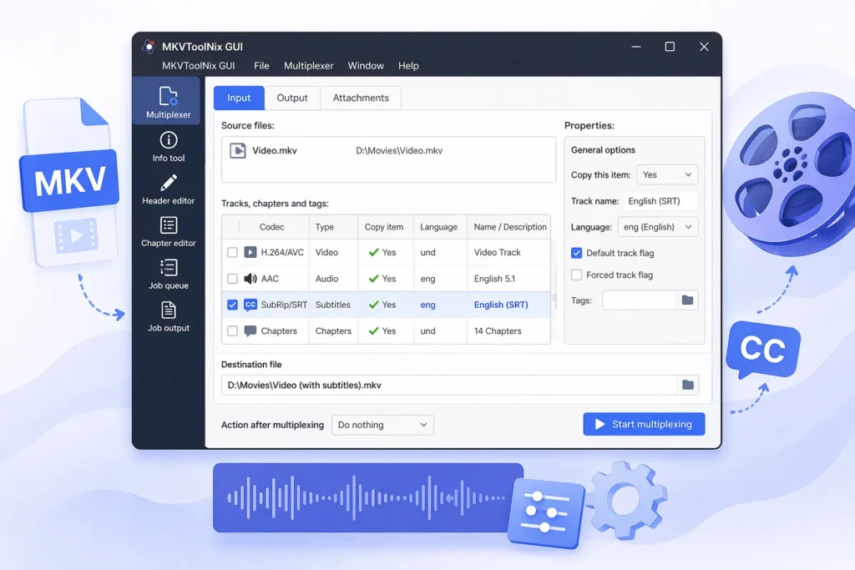Screen dimensions: 855x570
Task: Click the Audio type cell
Action: click(326, 279)
